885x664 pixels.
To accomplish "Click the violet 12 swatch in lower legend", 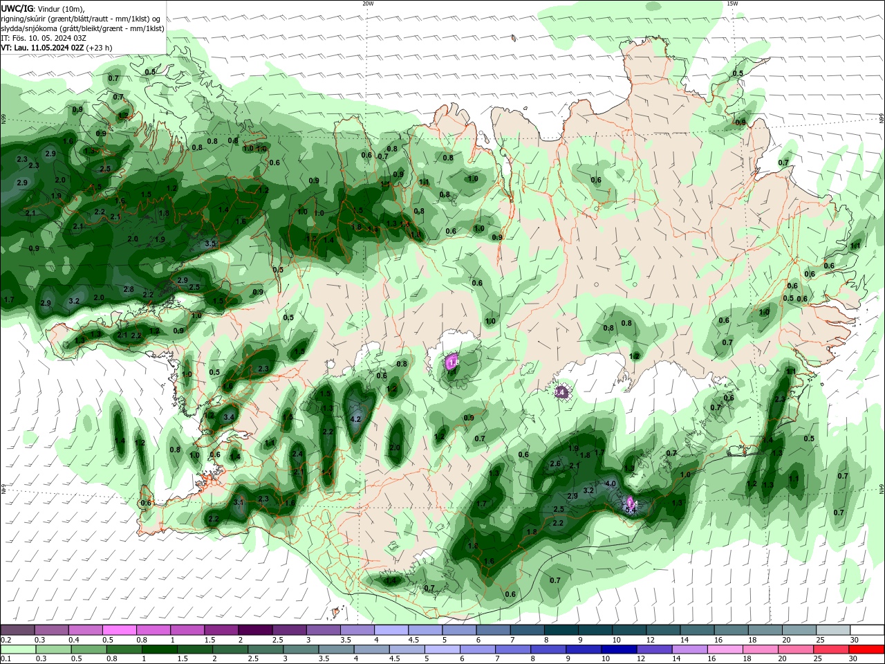I will [x=653, y=649].
